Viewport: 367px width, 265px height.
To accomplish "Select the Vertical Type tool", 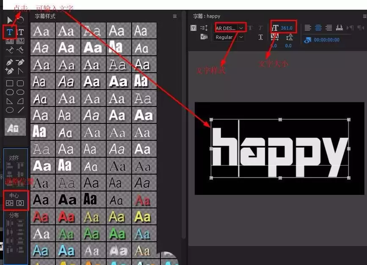I will [20, 32].
